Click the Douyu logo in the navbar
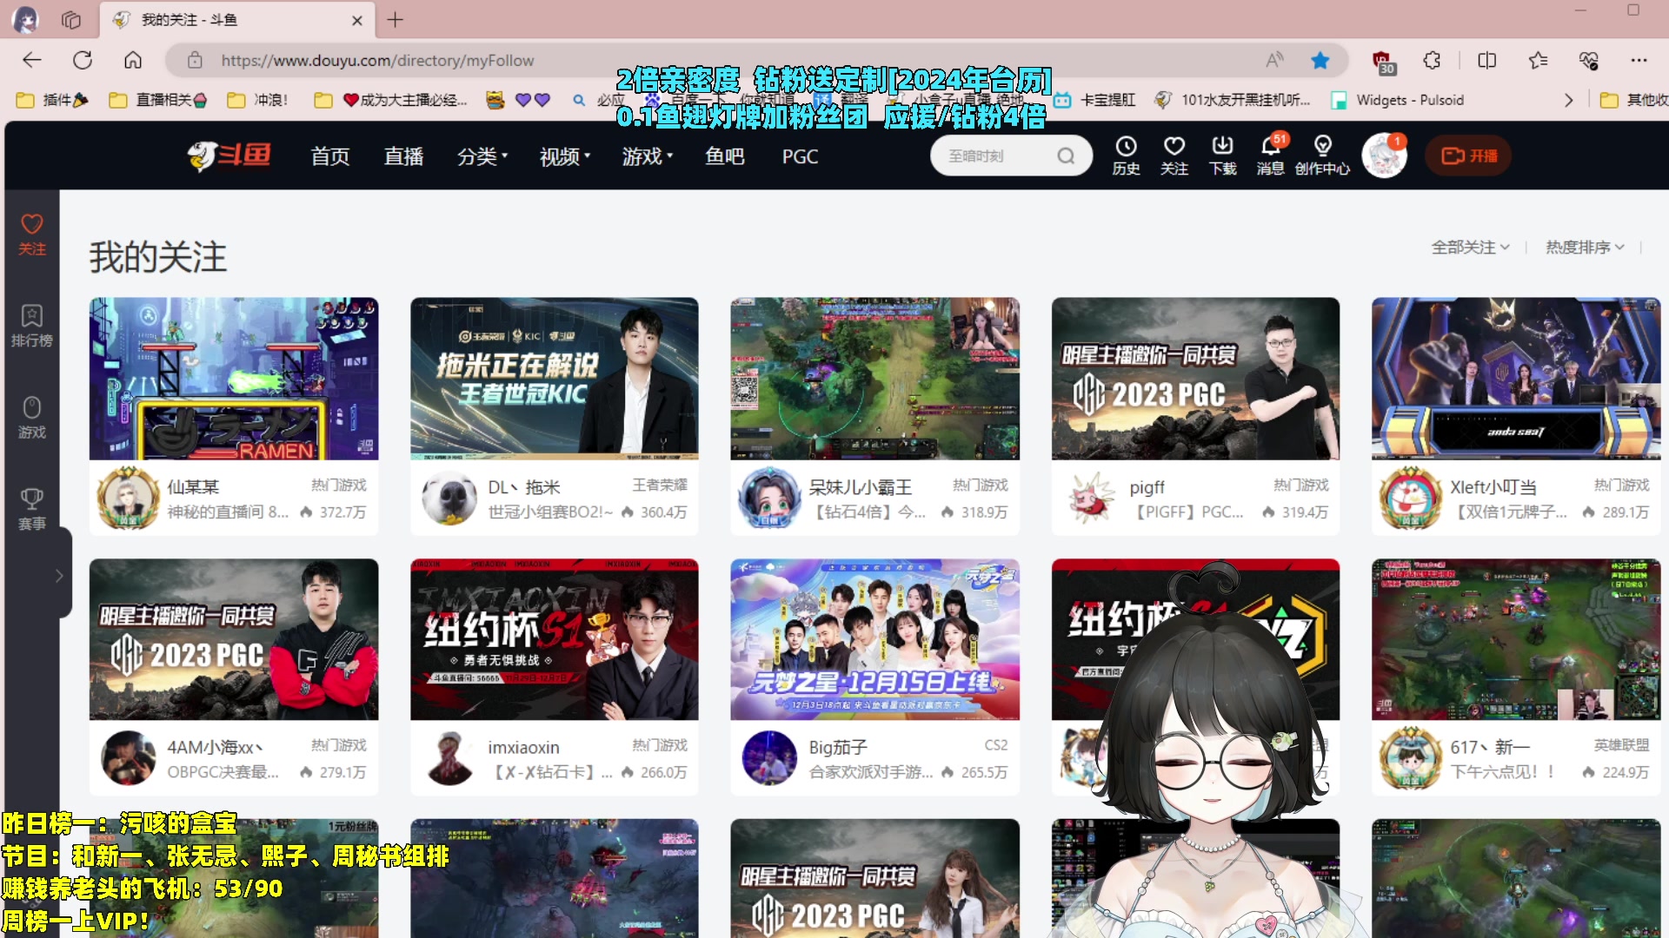Screen dimensions: 1669x938 229,155
